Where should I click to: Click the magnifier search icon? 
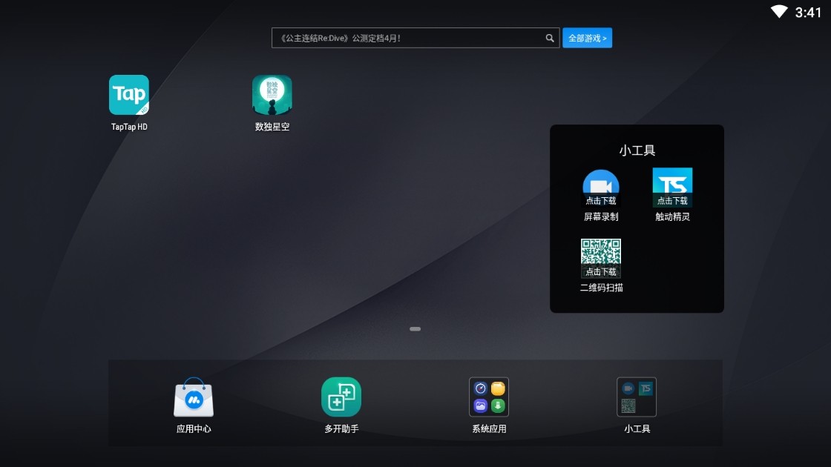pyautogui.click(x=550, y=38)
